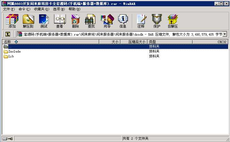Click the 添加 (Add) toolbar icon
The width and height of the screenshot is (230, 142).
click(12, 21)
